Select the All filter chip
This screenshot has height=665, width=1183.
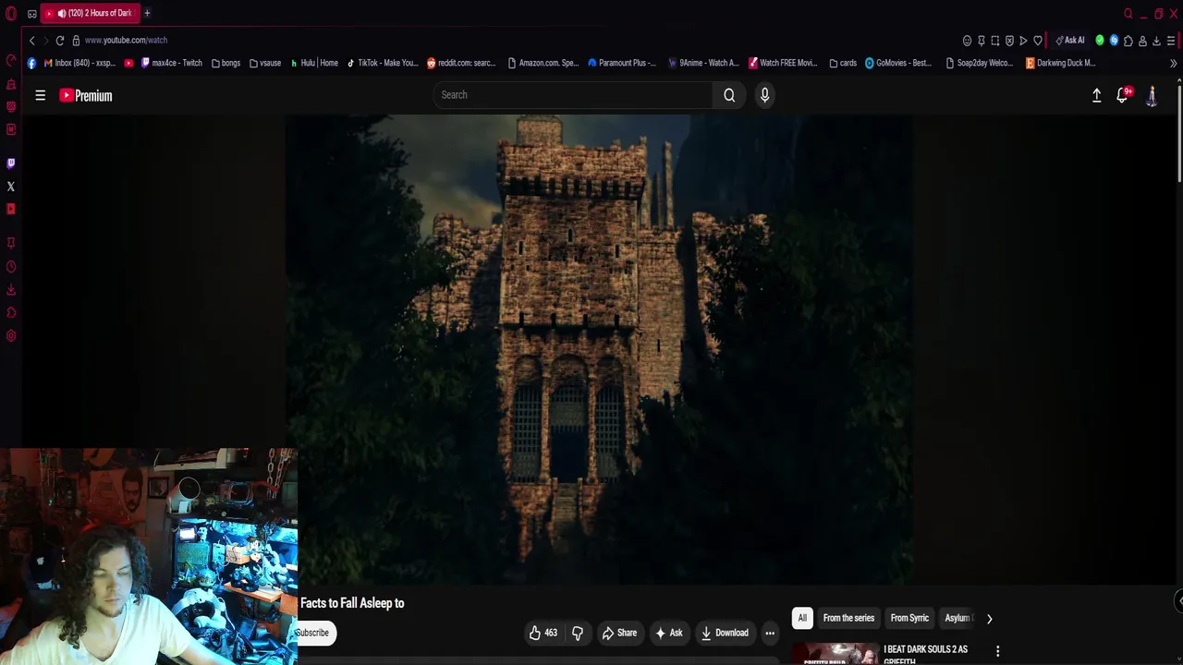pos(802,618)
